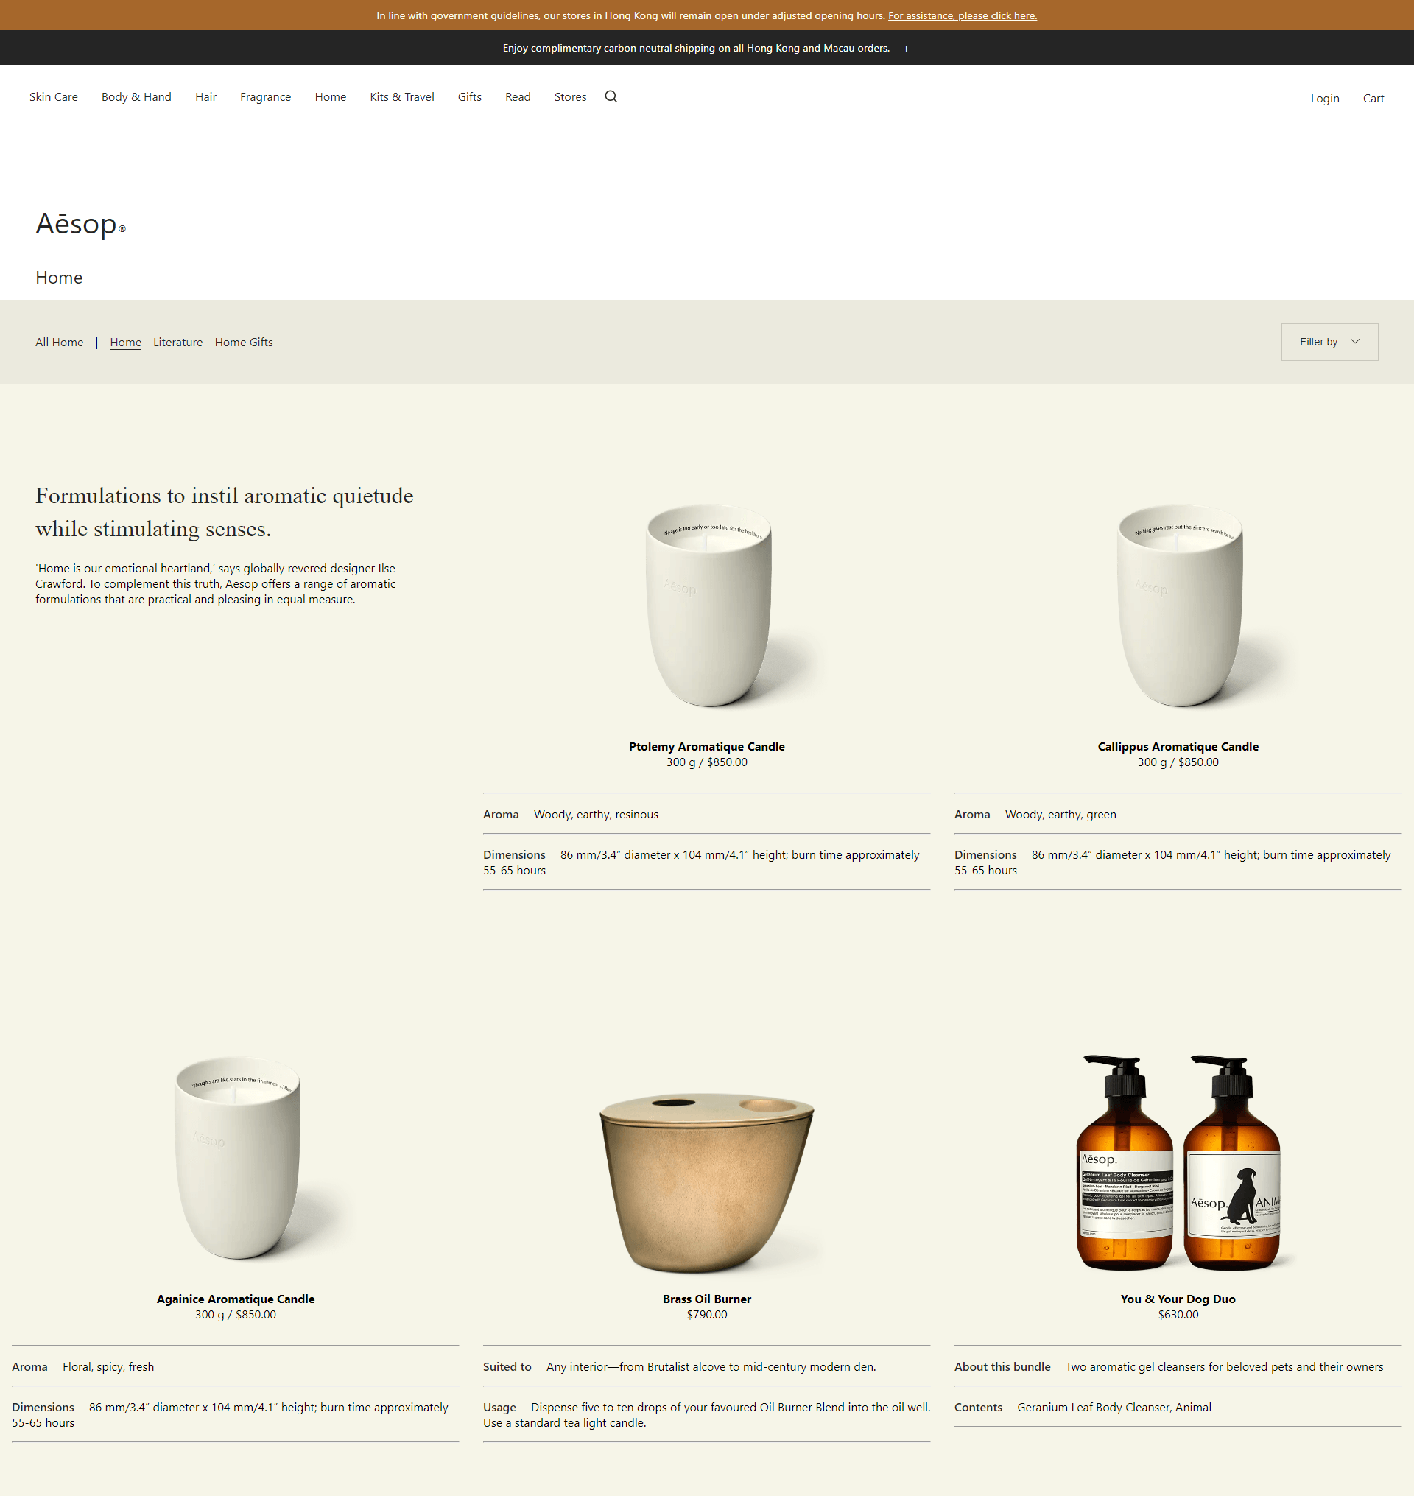
Task: Click the Againice candle Dimensions text
Action: point(230,1414)
